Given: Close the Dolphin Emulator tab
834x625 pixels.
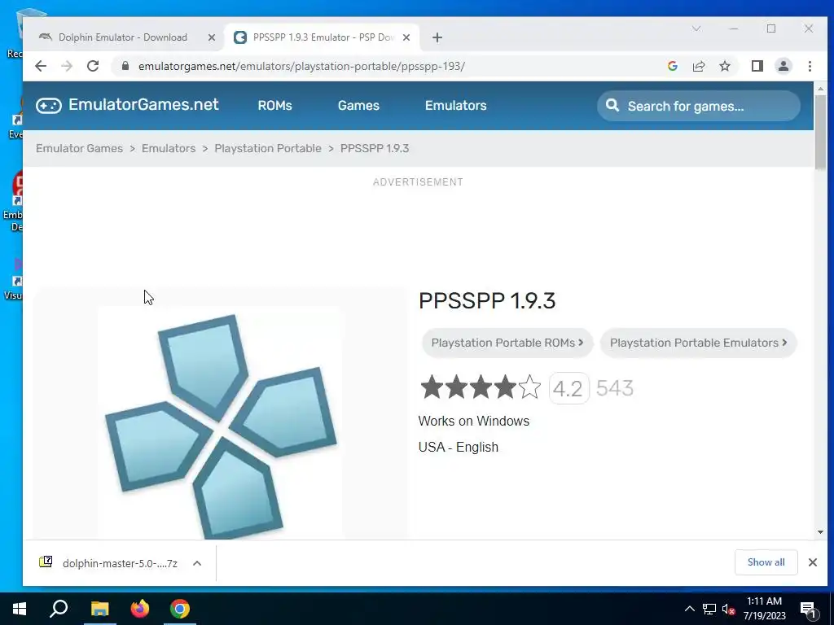Looking at the screenshot, I should pos(212,37).
